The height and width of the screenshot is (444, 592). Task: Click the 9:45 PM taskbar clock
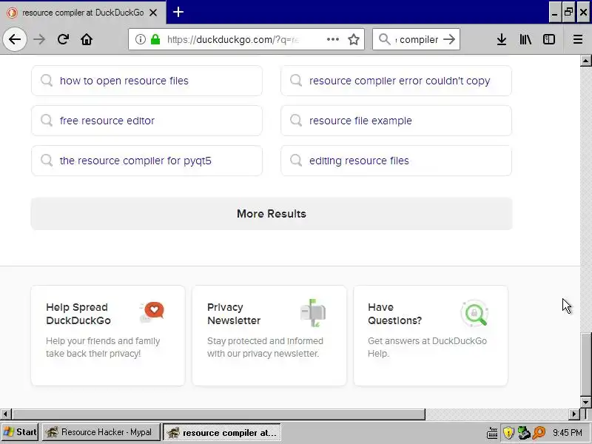tap(568, 433)
